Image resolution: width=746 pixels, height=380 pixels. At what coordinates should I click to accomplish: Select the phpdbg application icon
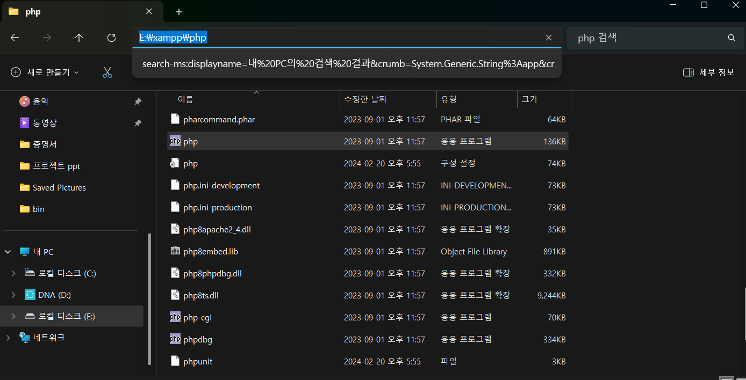coord(175,339)
